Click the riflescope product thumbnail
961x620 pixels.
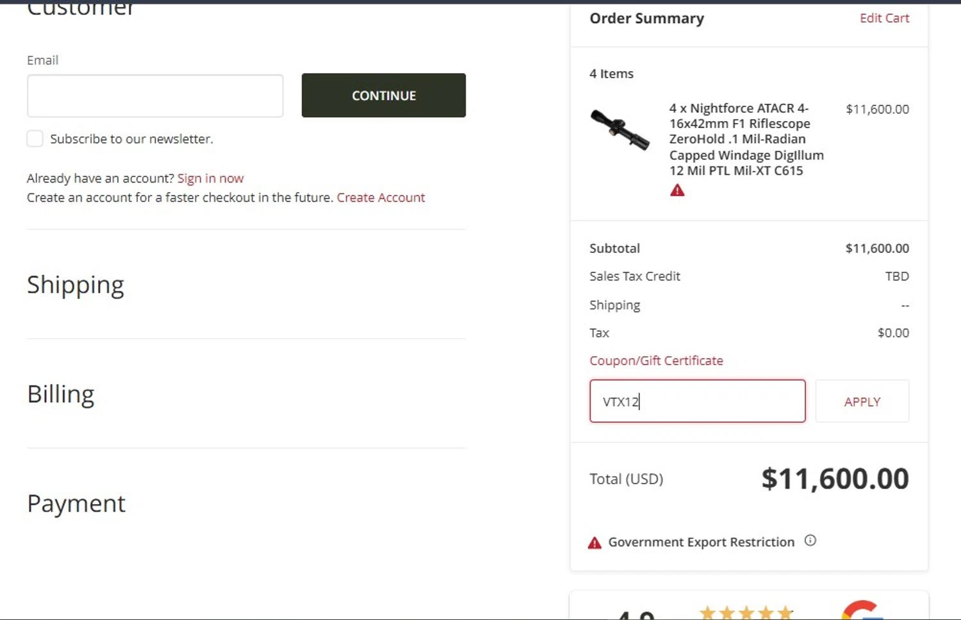point(620,129)
